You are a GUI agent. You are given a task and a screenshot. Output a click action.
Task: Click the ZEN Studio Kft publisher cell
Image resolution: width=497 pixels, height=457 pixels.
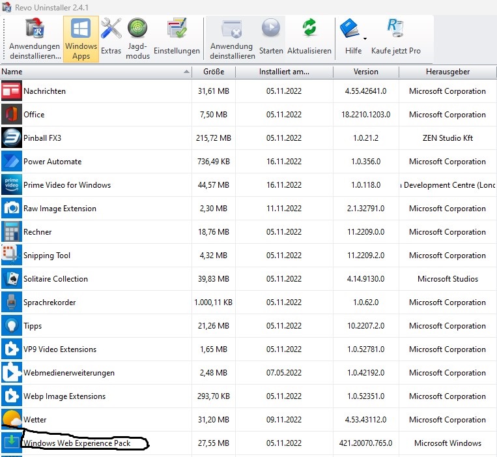click(x=447, y=138)
